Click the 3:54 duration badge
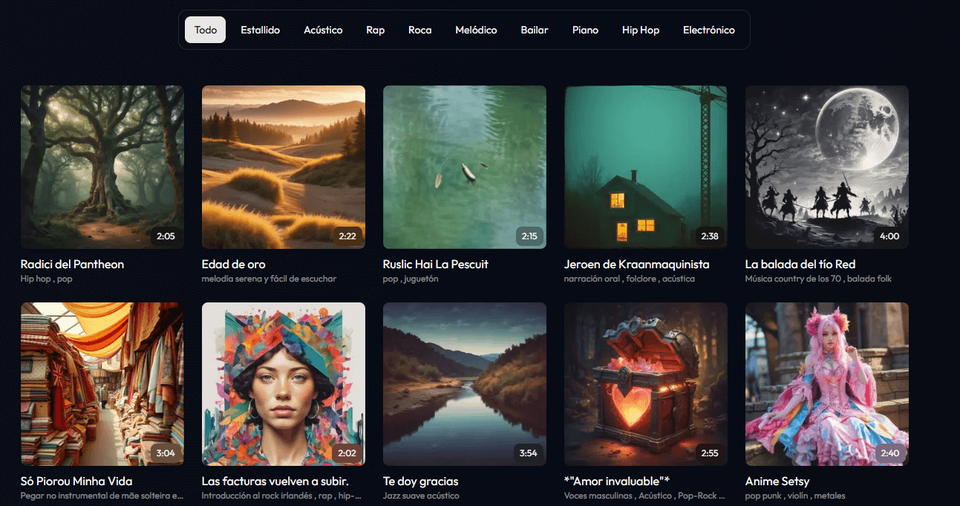960x506 pixels. click(528, 453)
